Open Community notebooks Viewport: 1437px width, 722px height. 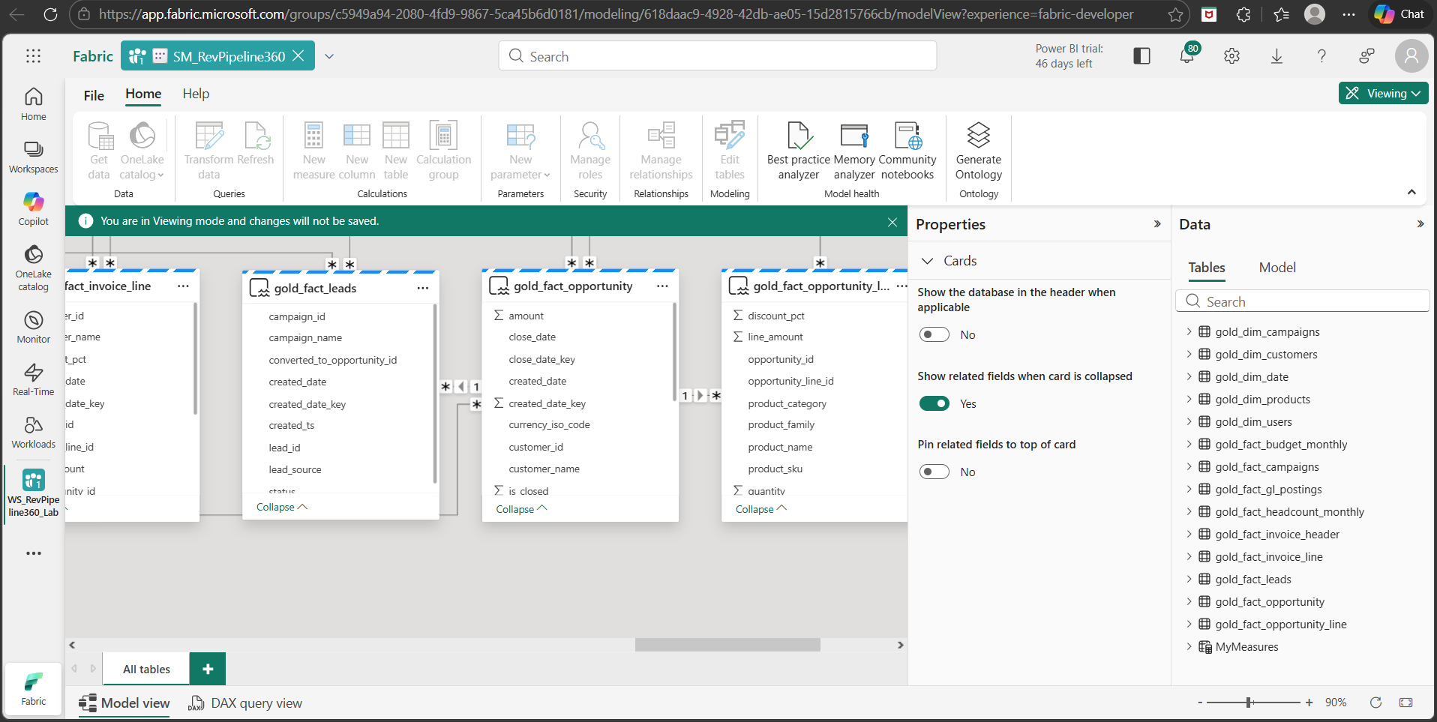click(x=907, y=151)
